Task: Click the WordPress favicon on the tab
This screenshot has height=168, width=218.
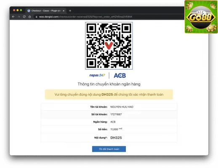Action: point(29,10)
